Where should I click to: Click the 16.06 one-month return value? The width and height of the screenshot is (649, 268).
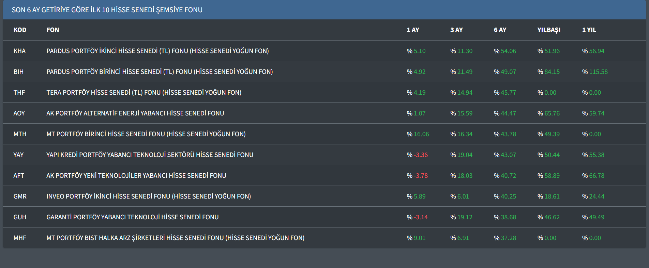421,134
